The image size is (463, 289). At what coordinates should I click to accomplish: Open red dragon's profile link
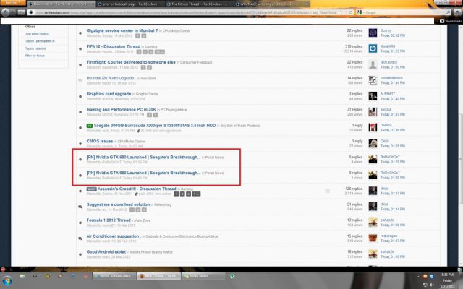pos(388,236)
